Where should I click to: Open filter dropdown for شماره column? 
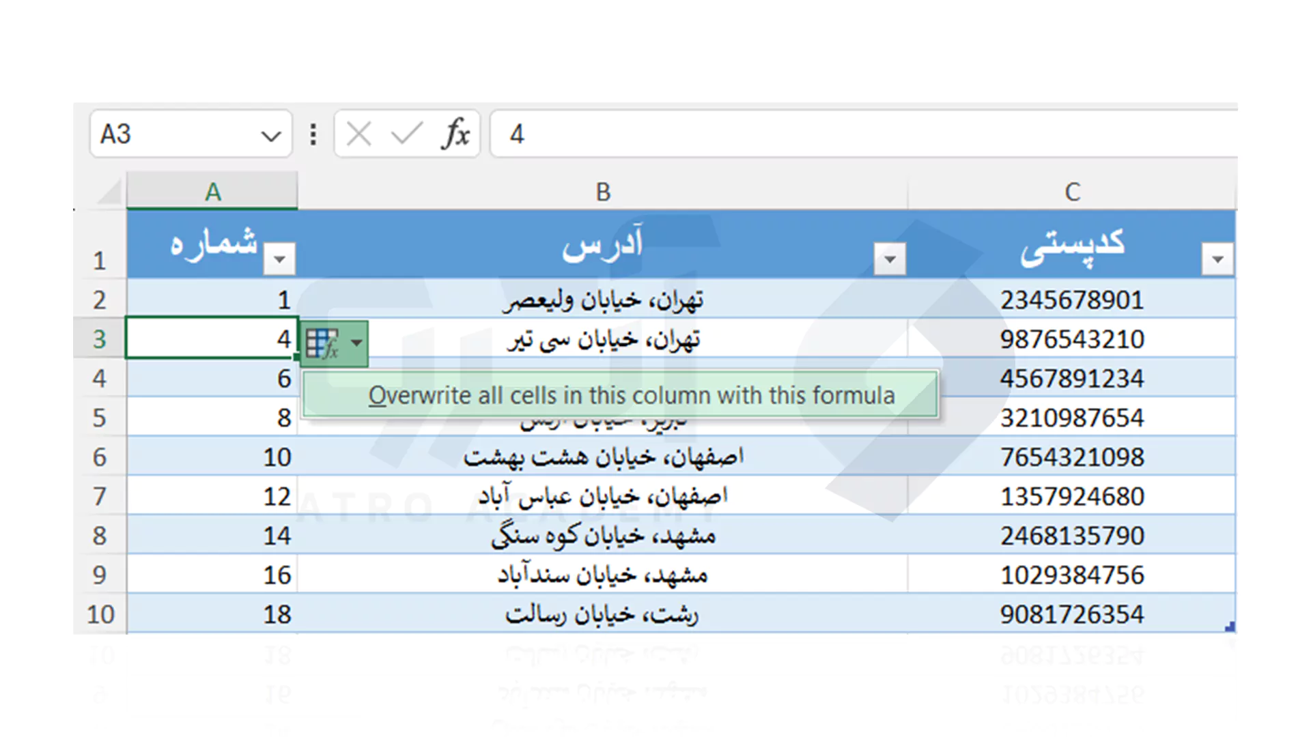tap(279, 259)
